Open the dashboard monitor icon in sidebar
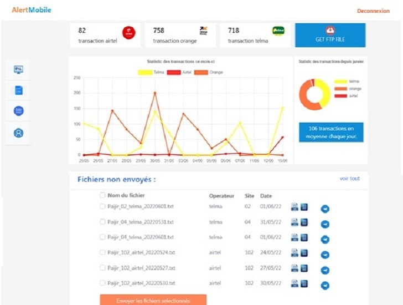This screenshot has width=403, height=305. (18, 69)
